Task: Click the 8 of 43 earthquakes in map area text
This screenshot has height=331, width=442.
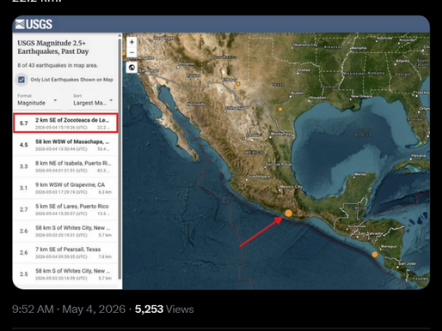Action: [x=58, y=65]
